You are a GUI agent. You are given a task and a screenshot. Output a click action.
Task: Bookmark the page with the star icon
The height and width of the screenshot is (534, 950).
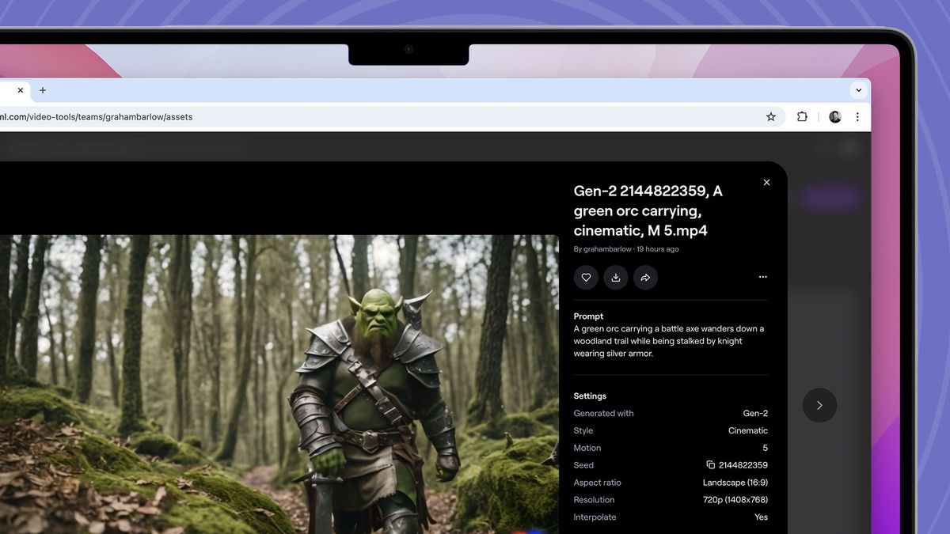[770, 116]
